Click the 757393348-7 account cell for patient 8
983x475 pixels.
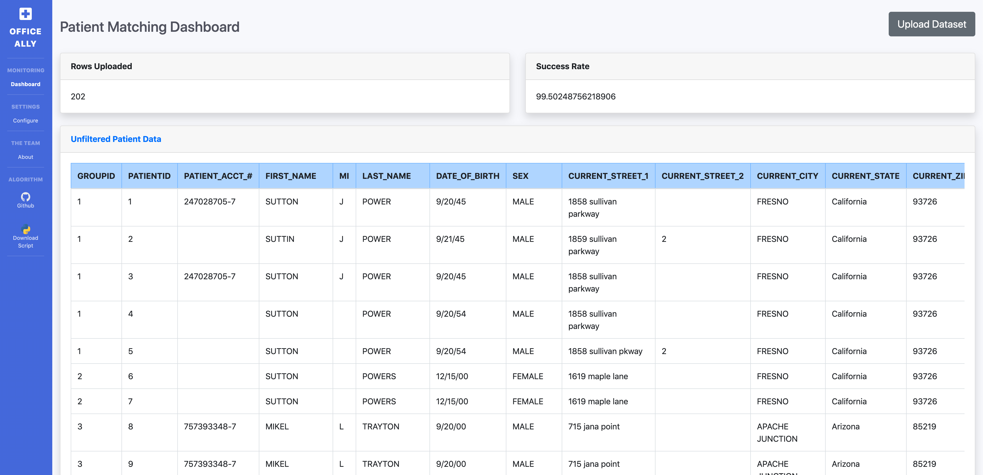pyautogui.click(x=210, y=427)
